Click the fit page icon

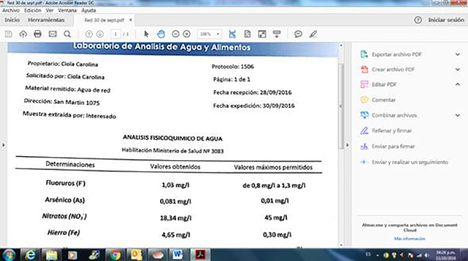[x=247, y=34]
